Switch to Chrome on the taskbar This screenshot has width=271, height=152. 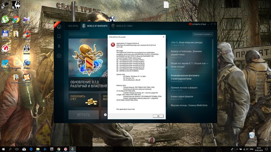[59, 149]
